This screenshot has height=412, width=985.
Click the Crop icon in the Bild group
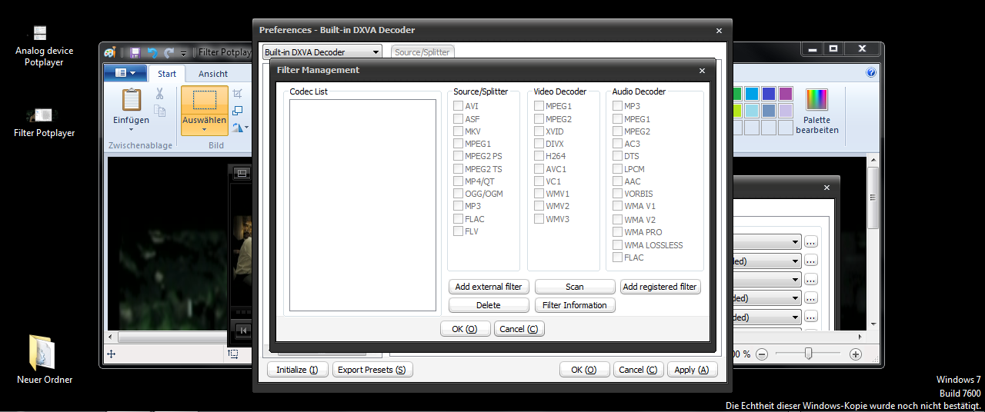click(x=238, y=94)
